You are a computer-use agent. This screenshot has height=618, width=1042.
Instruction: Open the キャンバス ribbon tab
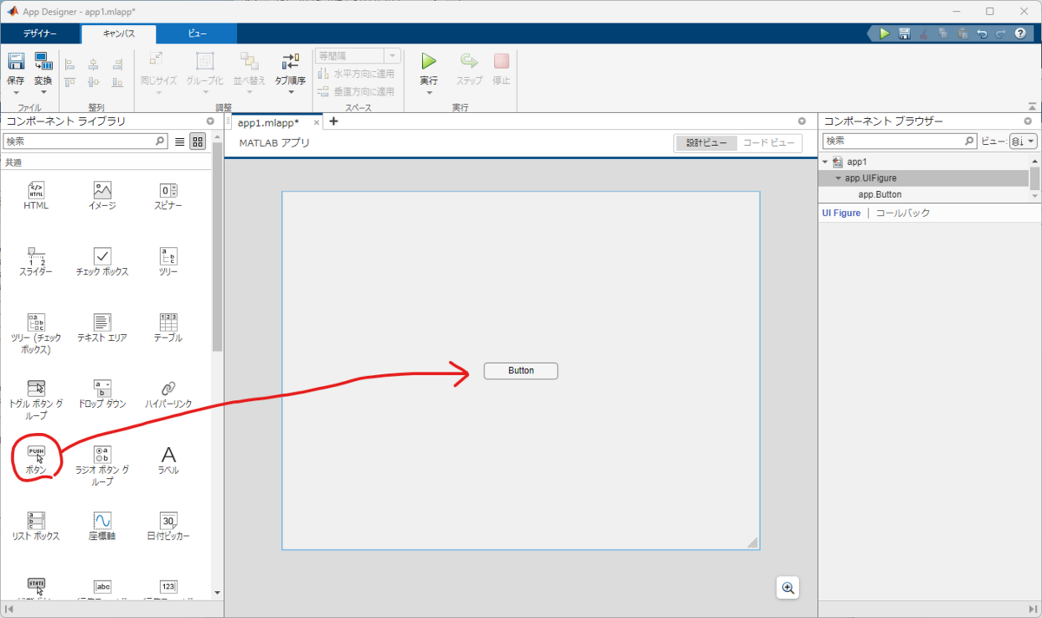pos(119,34)
